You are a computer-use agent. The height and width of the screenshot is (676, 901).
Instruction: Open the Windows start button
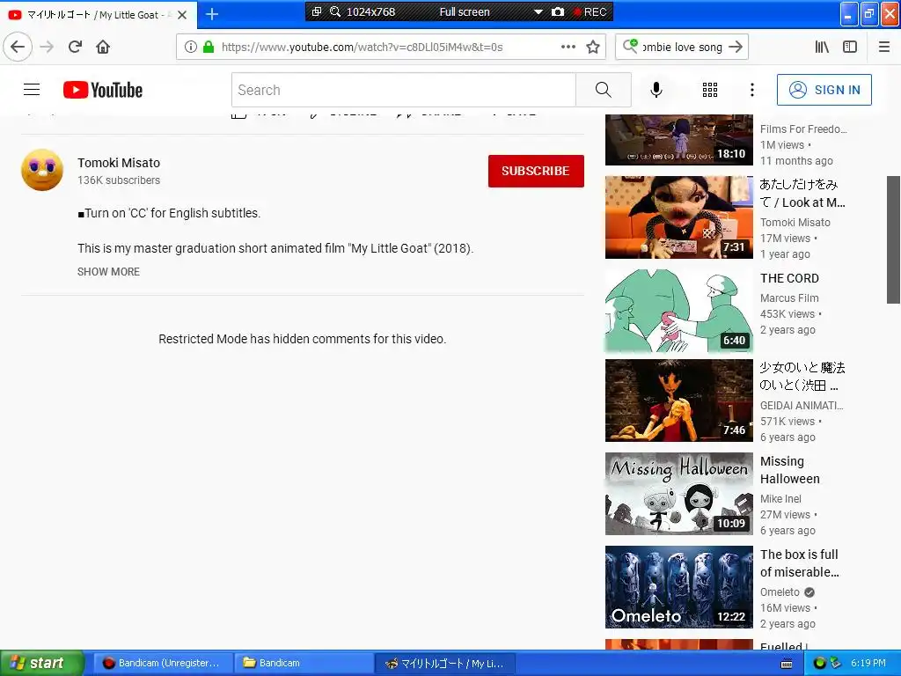(40, 663)
